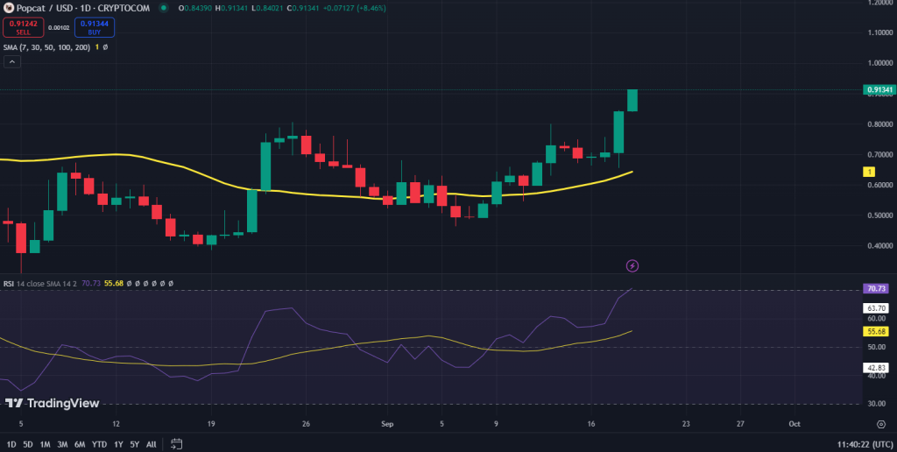Click the TradingView logo

pos(53,403)
